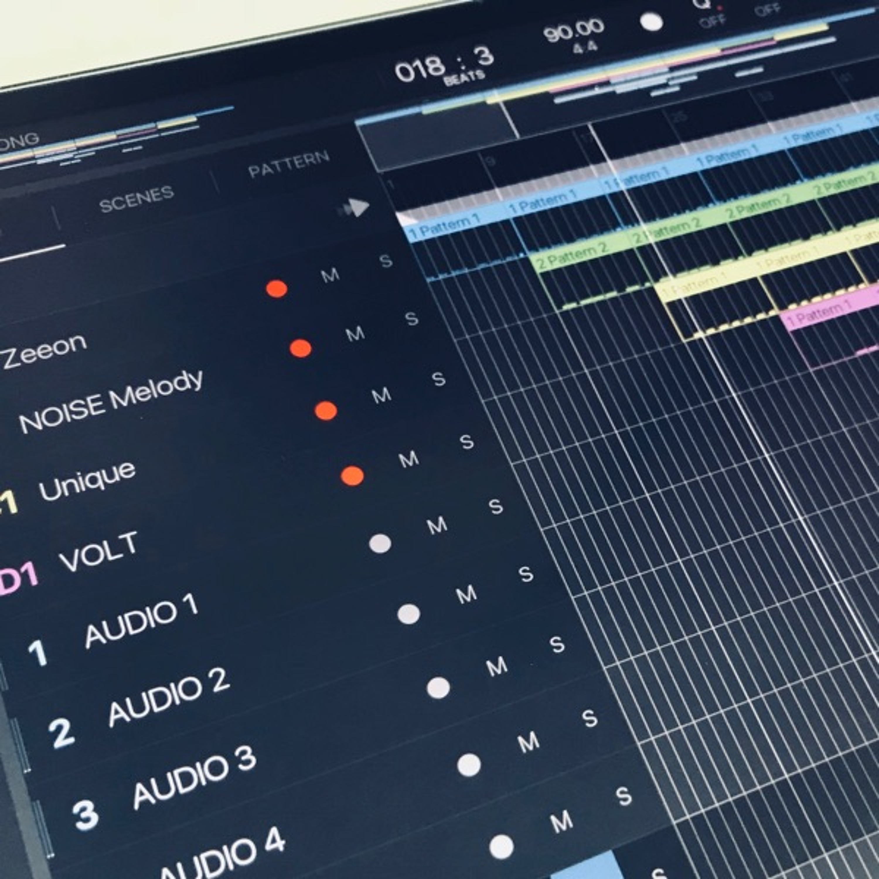This screenshot has height=879, width=879.
Task: Arm the Zeeon track for recording
Action: coord(277,288)
